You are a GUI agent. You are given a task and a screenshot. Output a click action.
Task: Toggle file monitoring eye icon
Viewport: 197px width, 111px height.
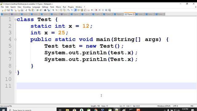point(92,10)
